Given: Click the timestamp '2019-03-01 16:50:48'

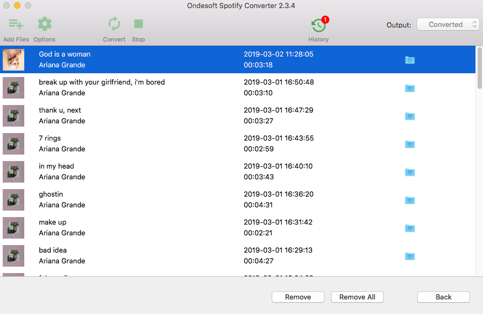Looking at the screenshot, I should [x=279, y=82].
